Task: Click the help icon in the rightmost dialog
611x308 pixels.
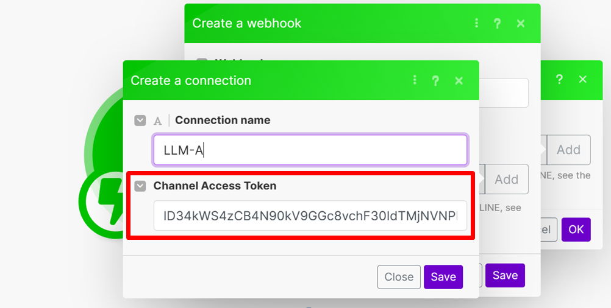Action: [559, 79]
